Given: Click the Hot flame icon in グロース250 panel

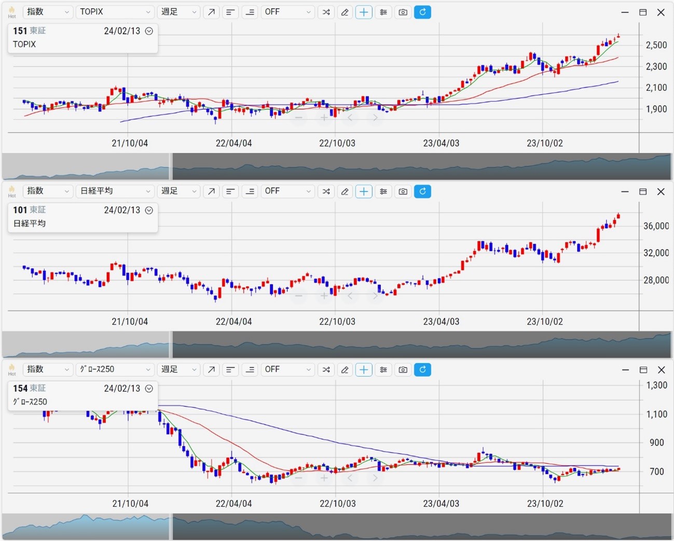Looking at the screenshot, I should [x=12, y=369].
